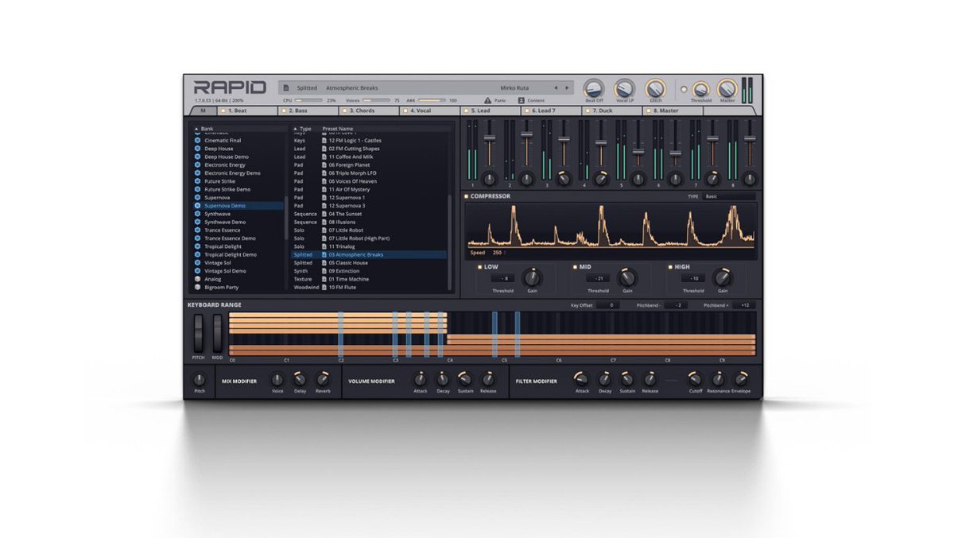Viewport: 954px width, 538px height.
Task: Click the Glitch macro knob
Action: [656, 88]
